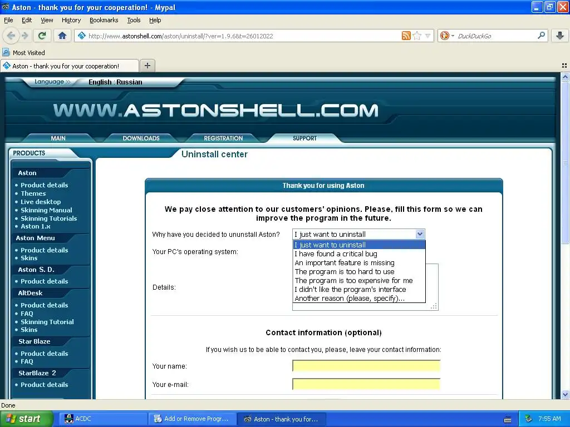
Task: Go back with the browser back arrow
Action: coord(11,36)
